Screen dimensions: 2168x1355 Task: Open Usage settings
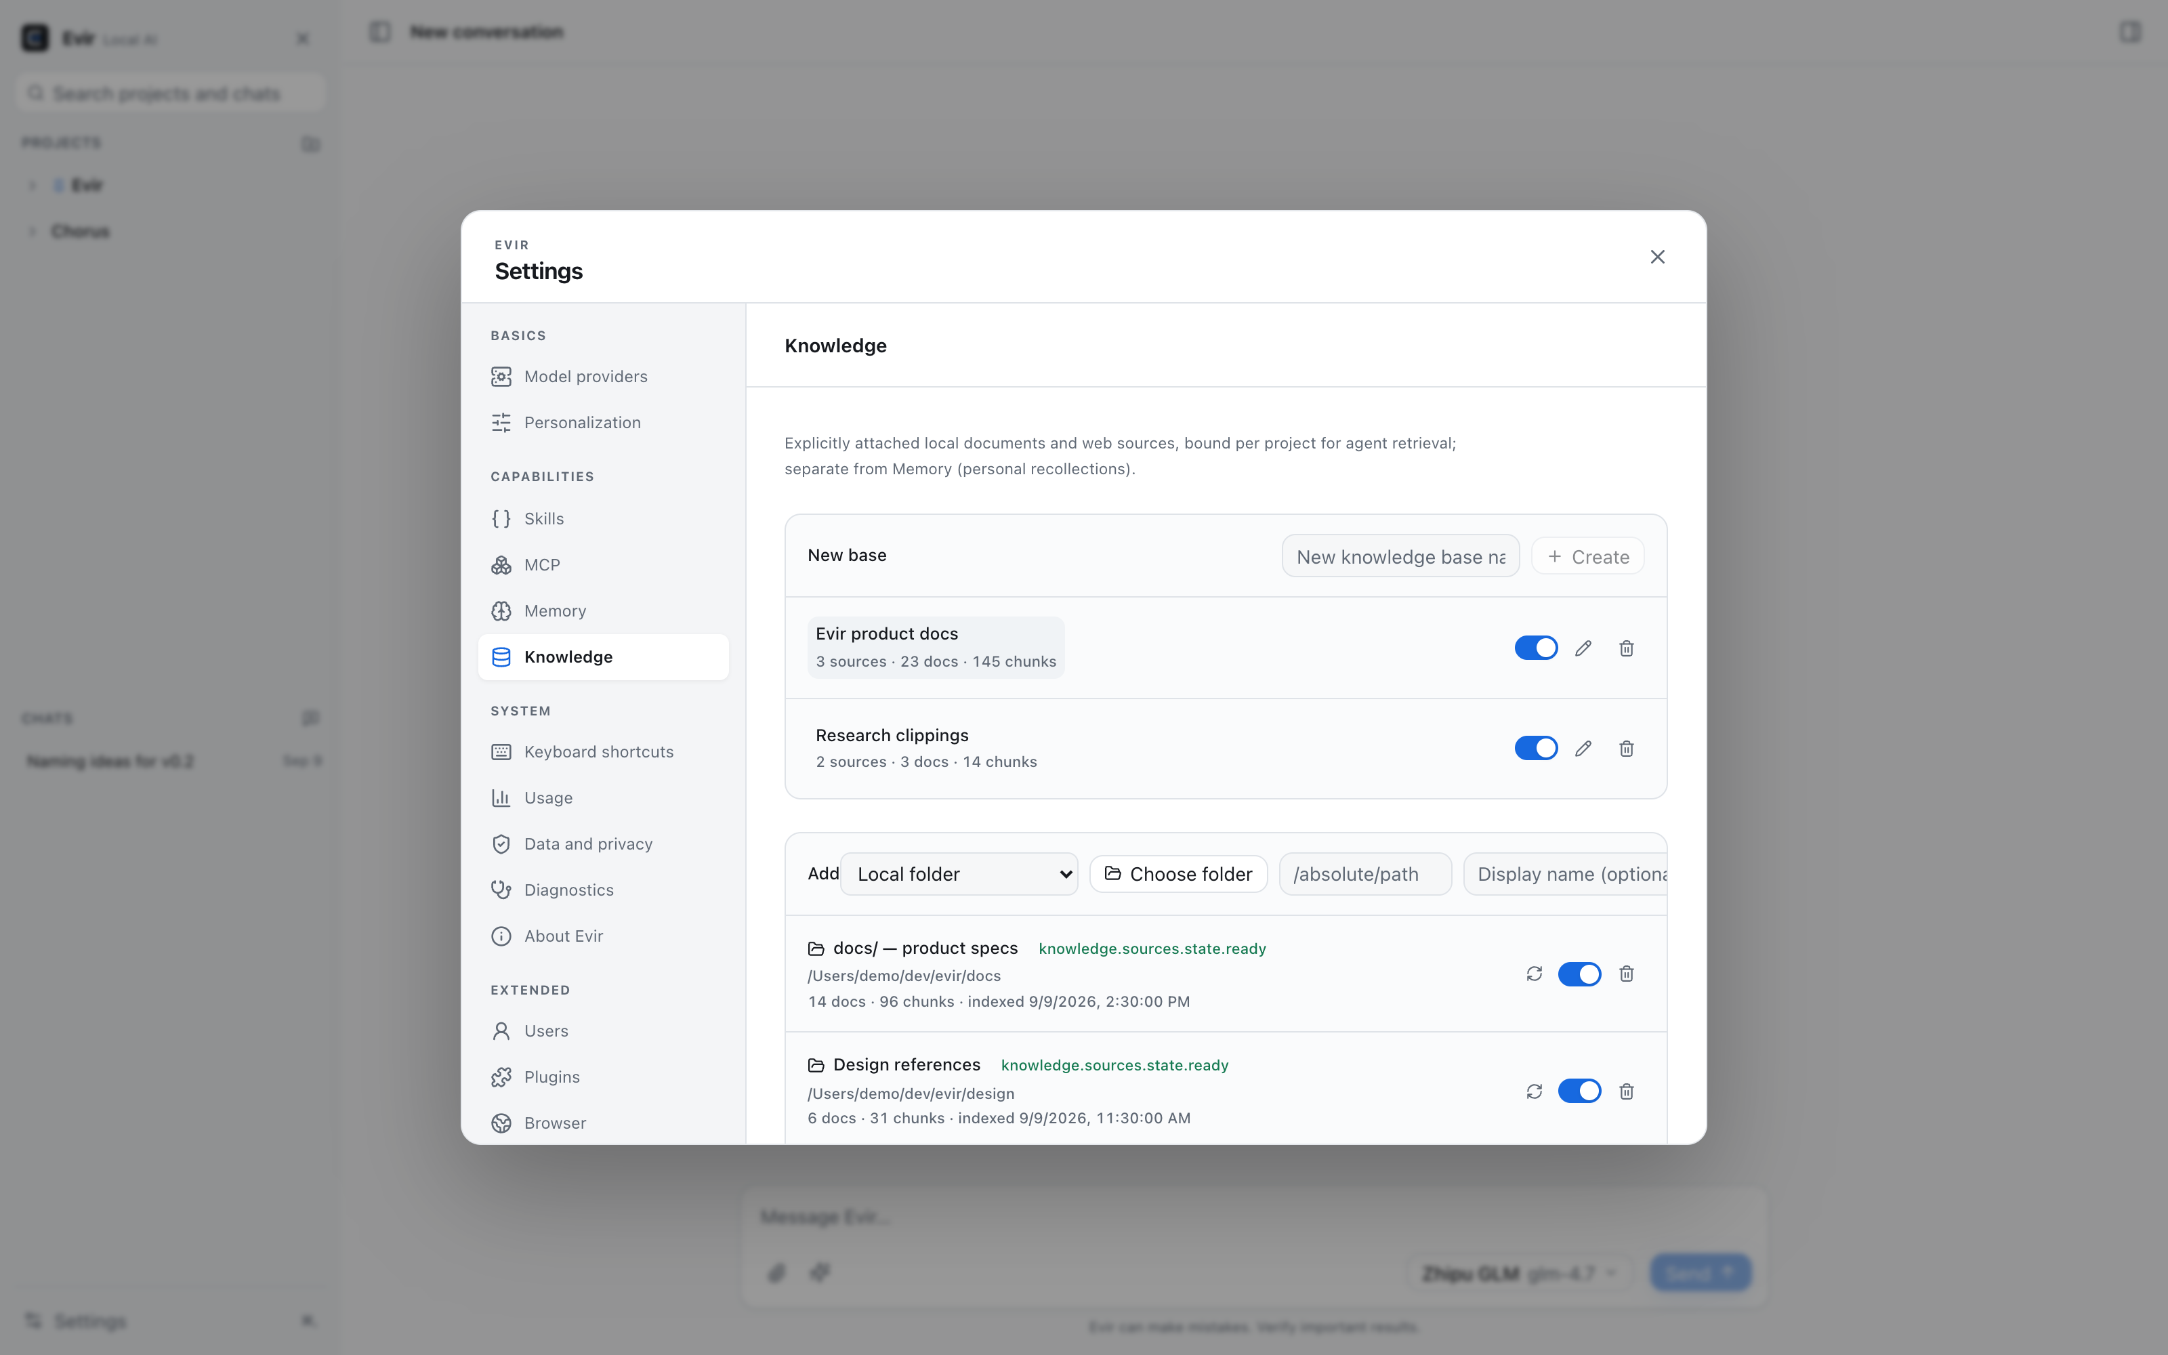tap(603, 797)
